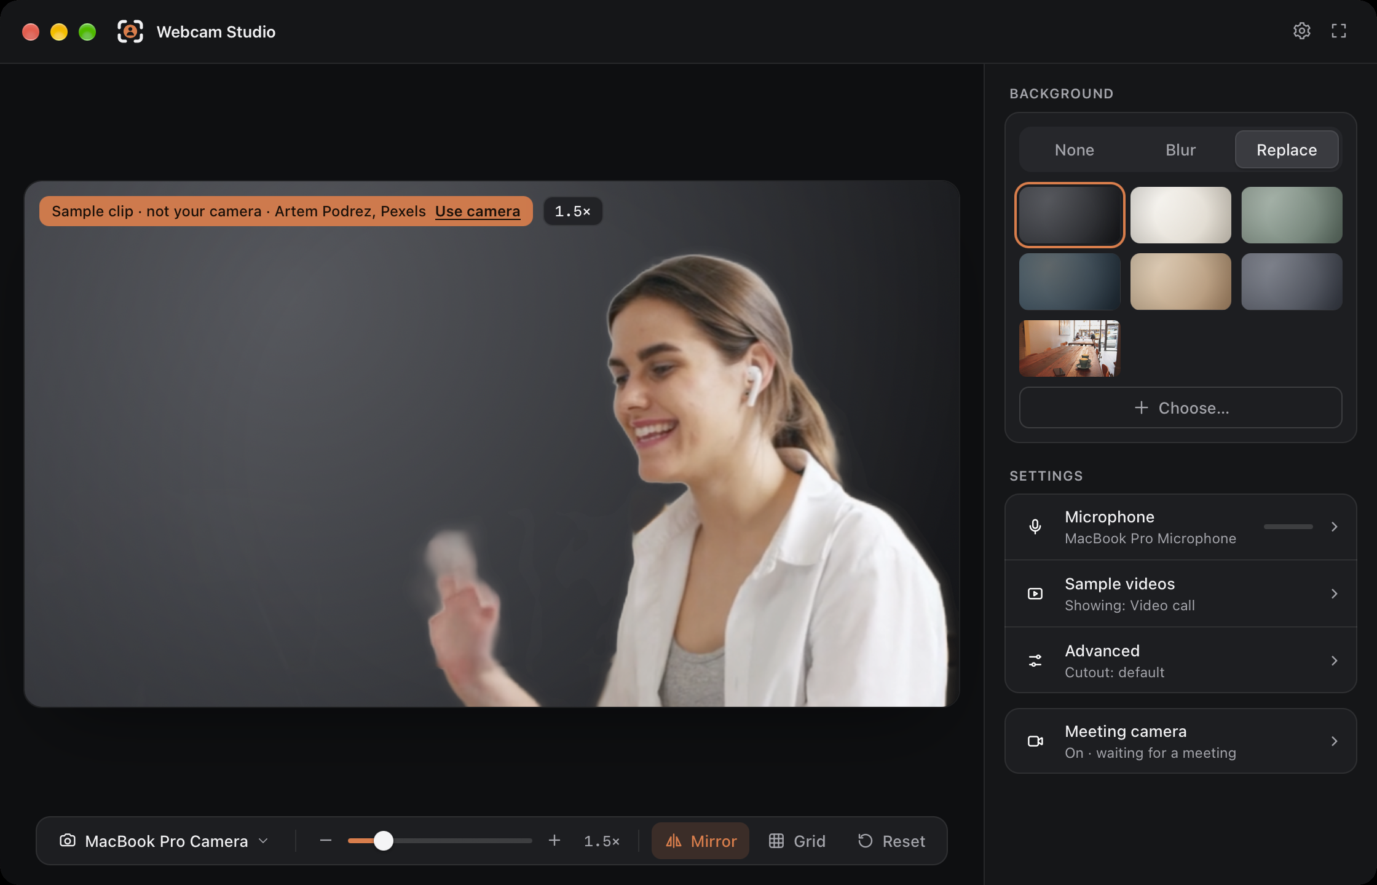Increase zoom with the plus icon
Image resolution: width=1377 pixels, height=885 pixels.
tap(554, 840)
